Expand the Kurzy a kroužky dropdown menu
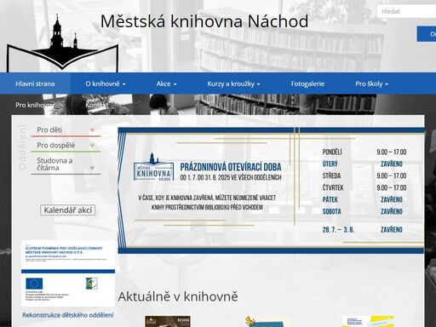Viewport: 436px width, 327px height. [233, 83]
